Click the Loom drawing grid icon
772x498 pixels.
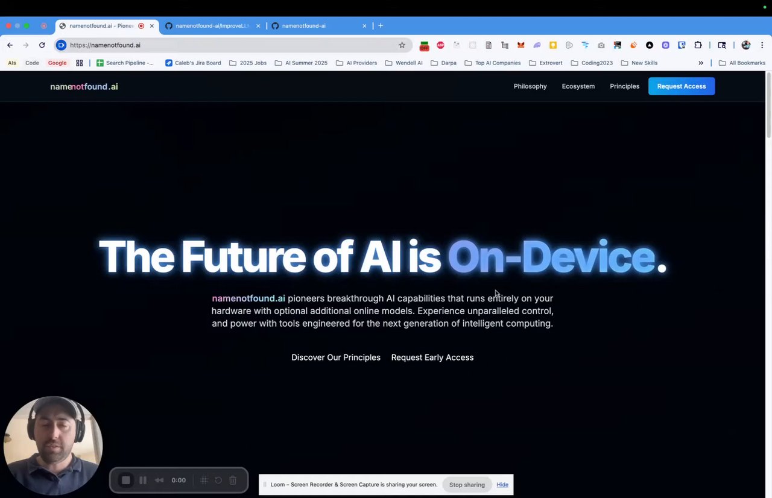point(204,480)
